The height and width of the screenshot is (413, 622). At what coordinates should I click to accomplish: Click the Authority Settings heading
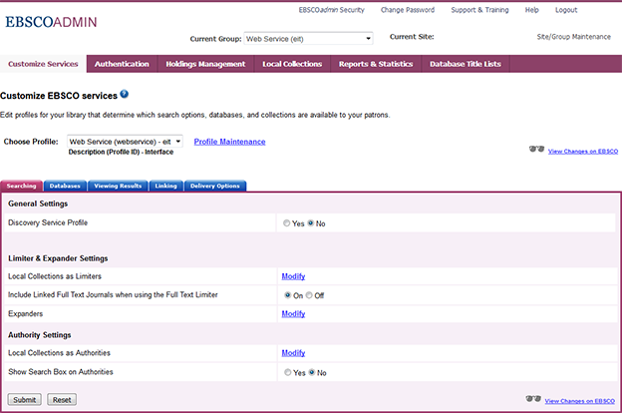click(x=40, y=335)
